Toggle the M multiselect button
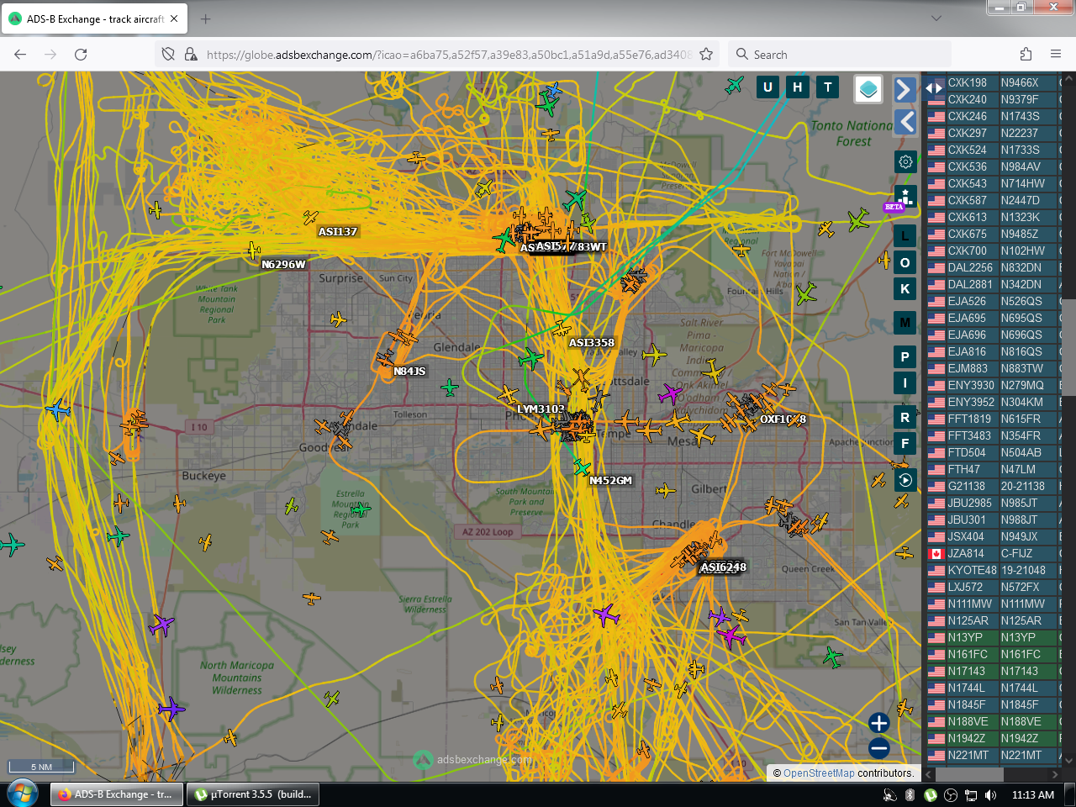This screenshot has width=1076, height=807. pyautogui.click(x=905, y=322)
